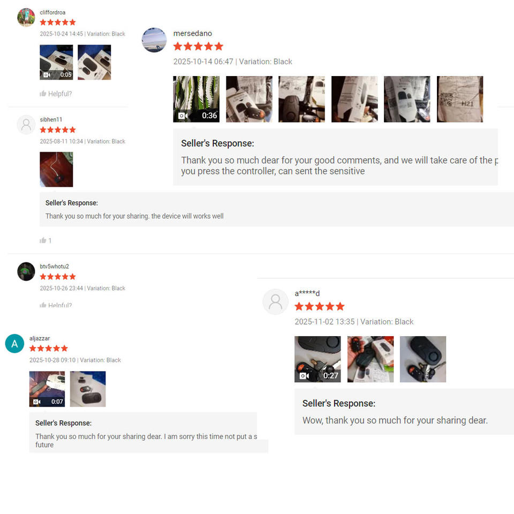This screenshot has height=514, width=514.
Task: Open a*****d's default user avatar
Action: click(275, 302)
